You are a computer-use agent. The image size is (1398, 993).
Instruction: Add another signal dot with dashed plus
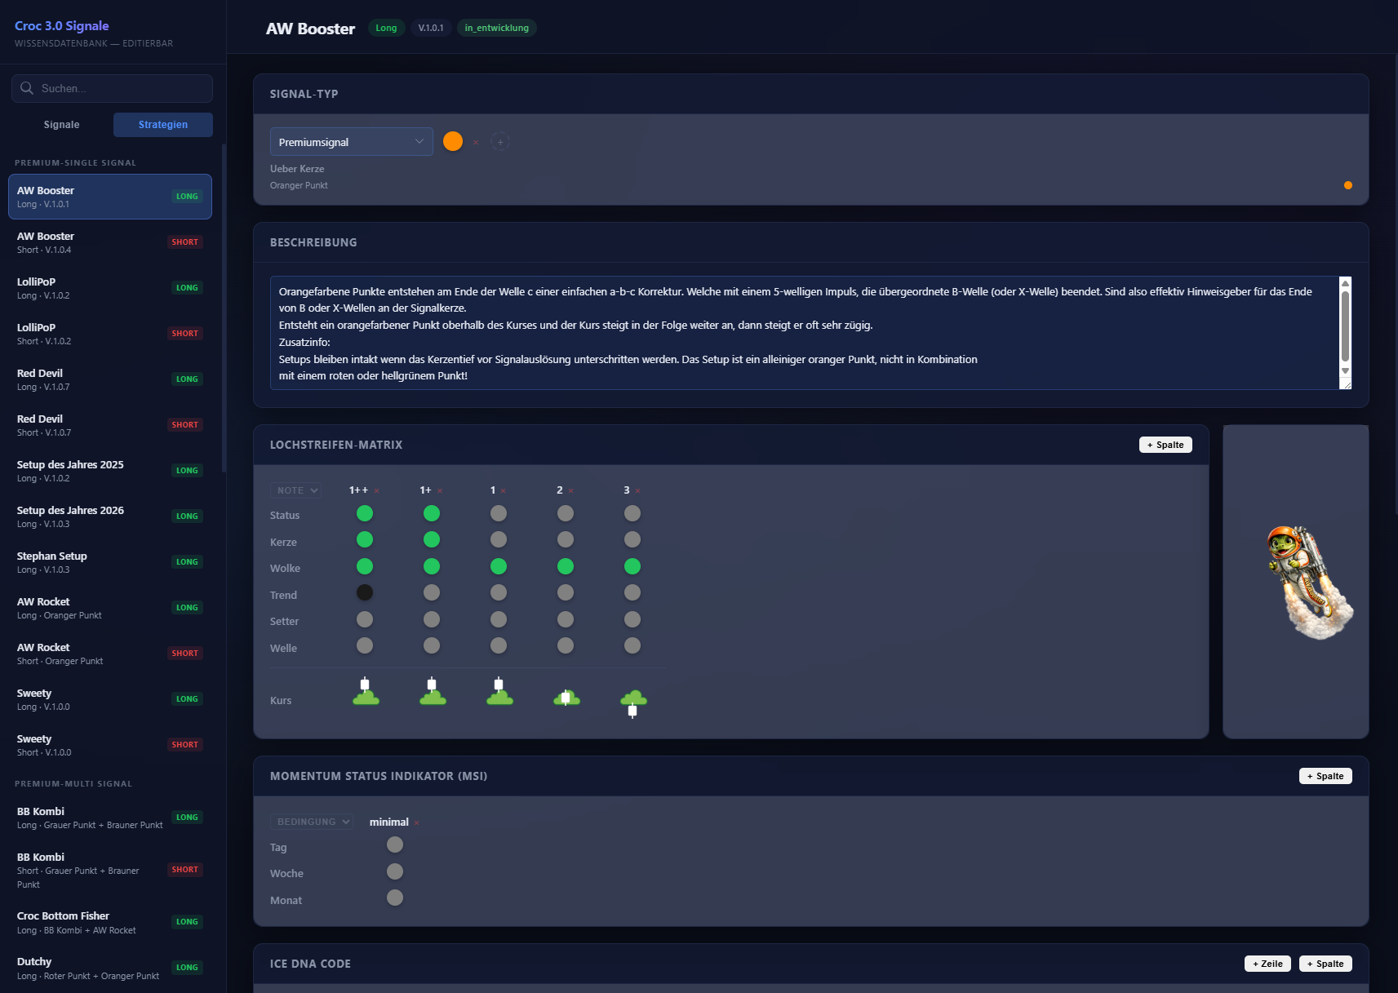(x=500, y=142)
